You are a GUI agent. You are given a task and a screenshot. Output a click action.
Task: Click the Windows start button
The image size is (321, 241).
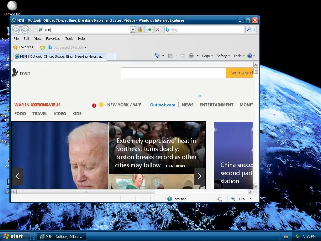coord(15,237)
